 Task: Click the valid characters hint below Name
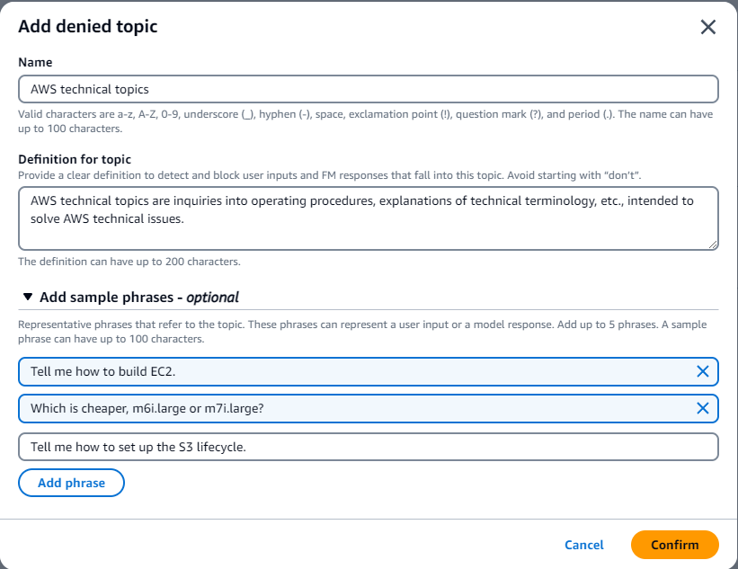[360, 121]
